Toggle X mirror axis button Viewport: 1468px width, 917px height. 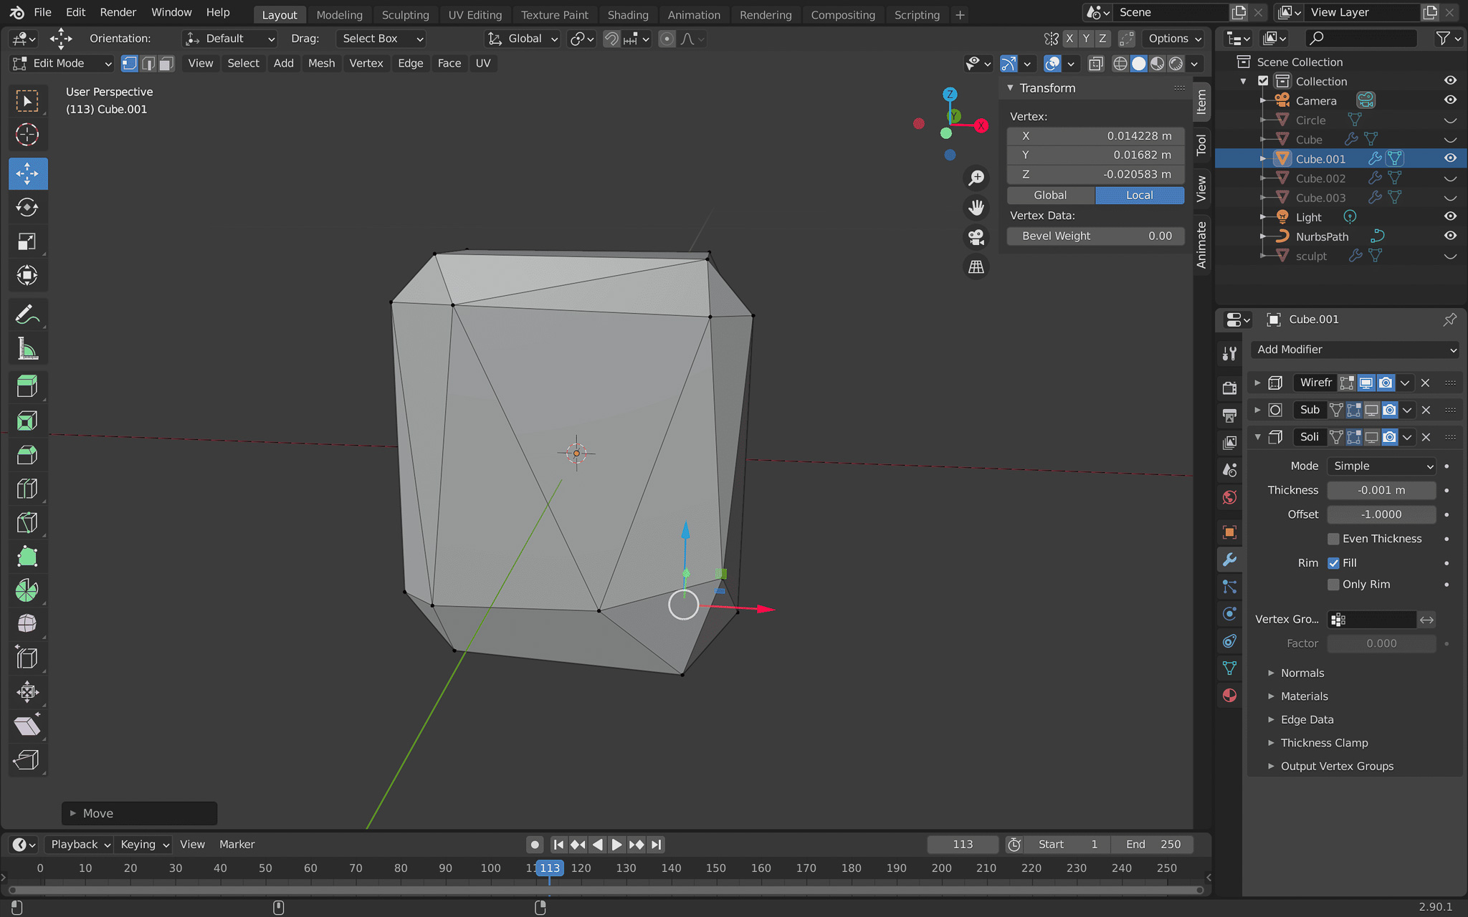pos(1069,39)
